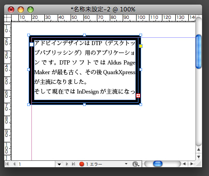Close the document window with red button
209x176 pixels.
click(x=11, y=10)
